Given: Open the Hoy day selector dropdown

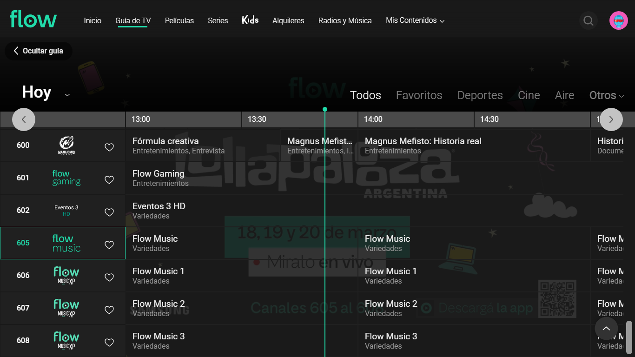Looking at the screenshot, I should 46,93.
